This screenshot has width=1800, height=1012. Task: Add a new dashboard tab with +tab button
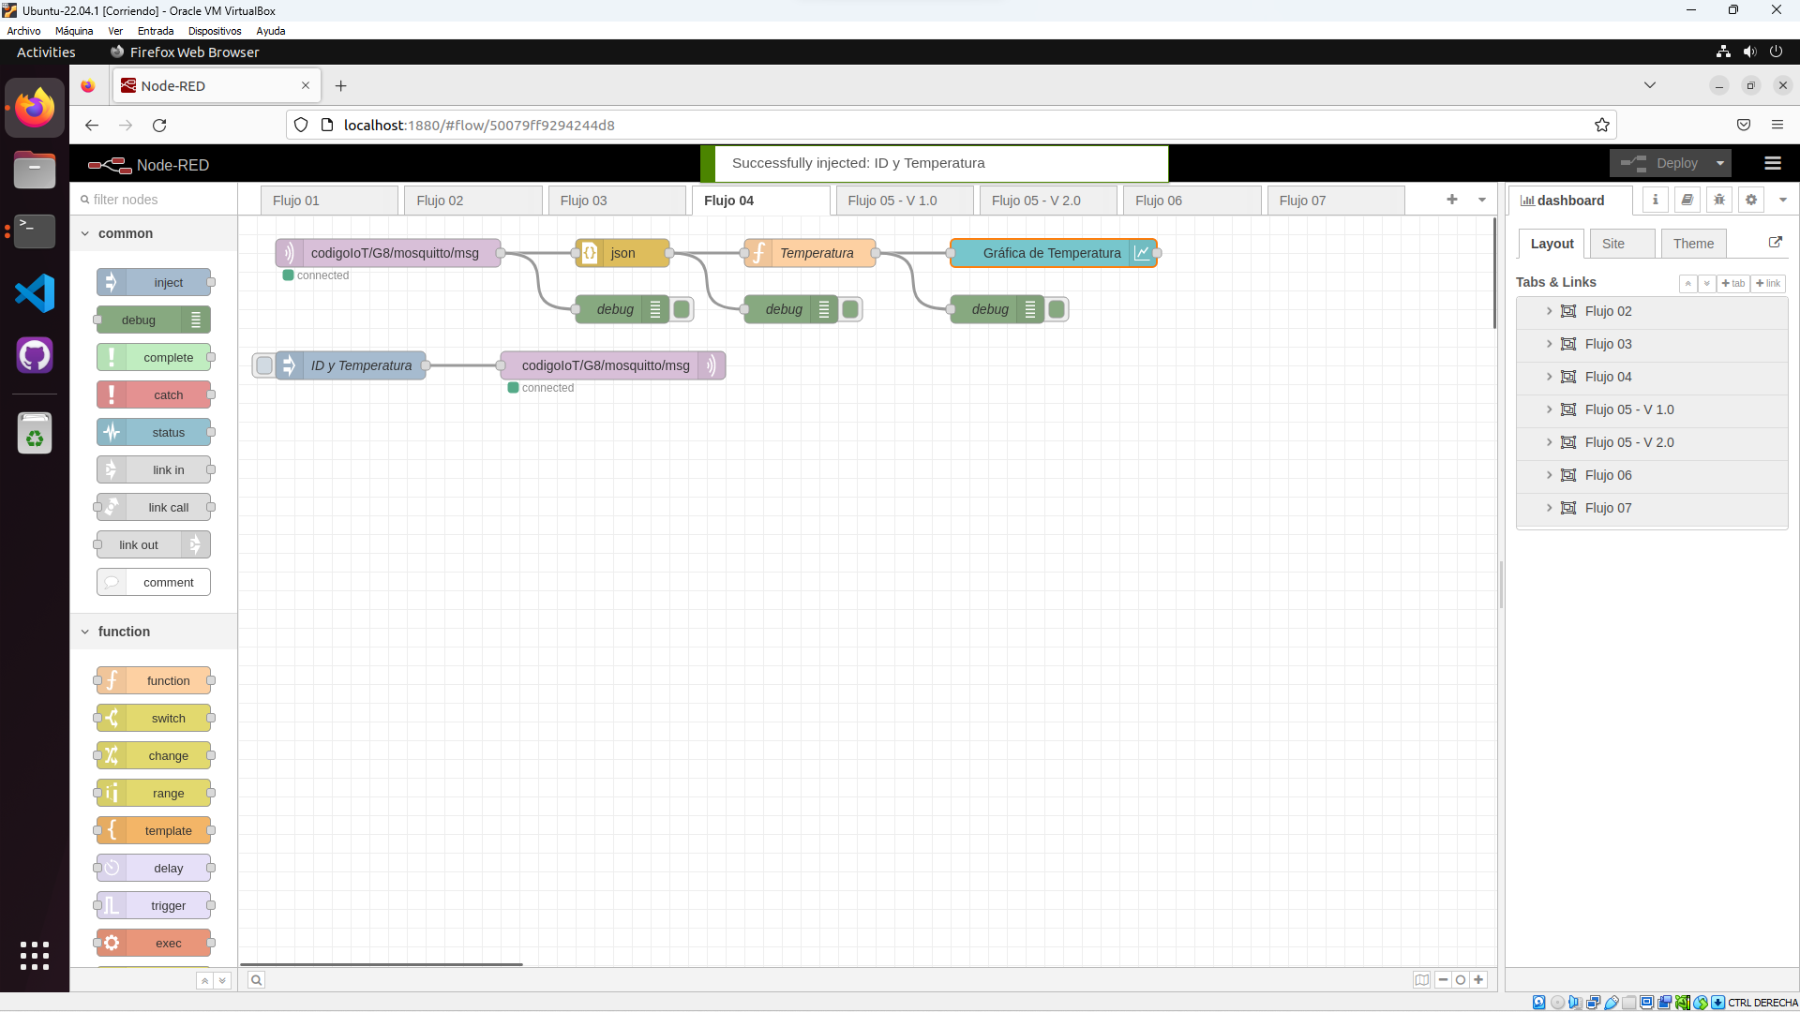tap(1732, 283)
